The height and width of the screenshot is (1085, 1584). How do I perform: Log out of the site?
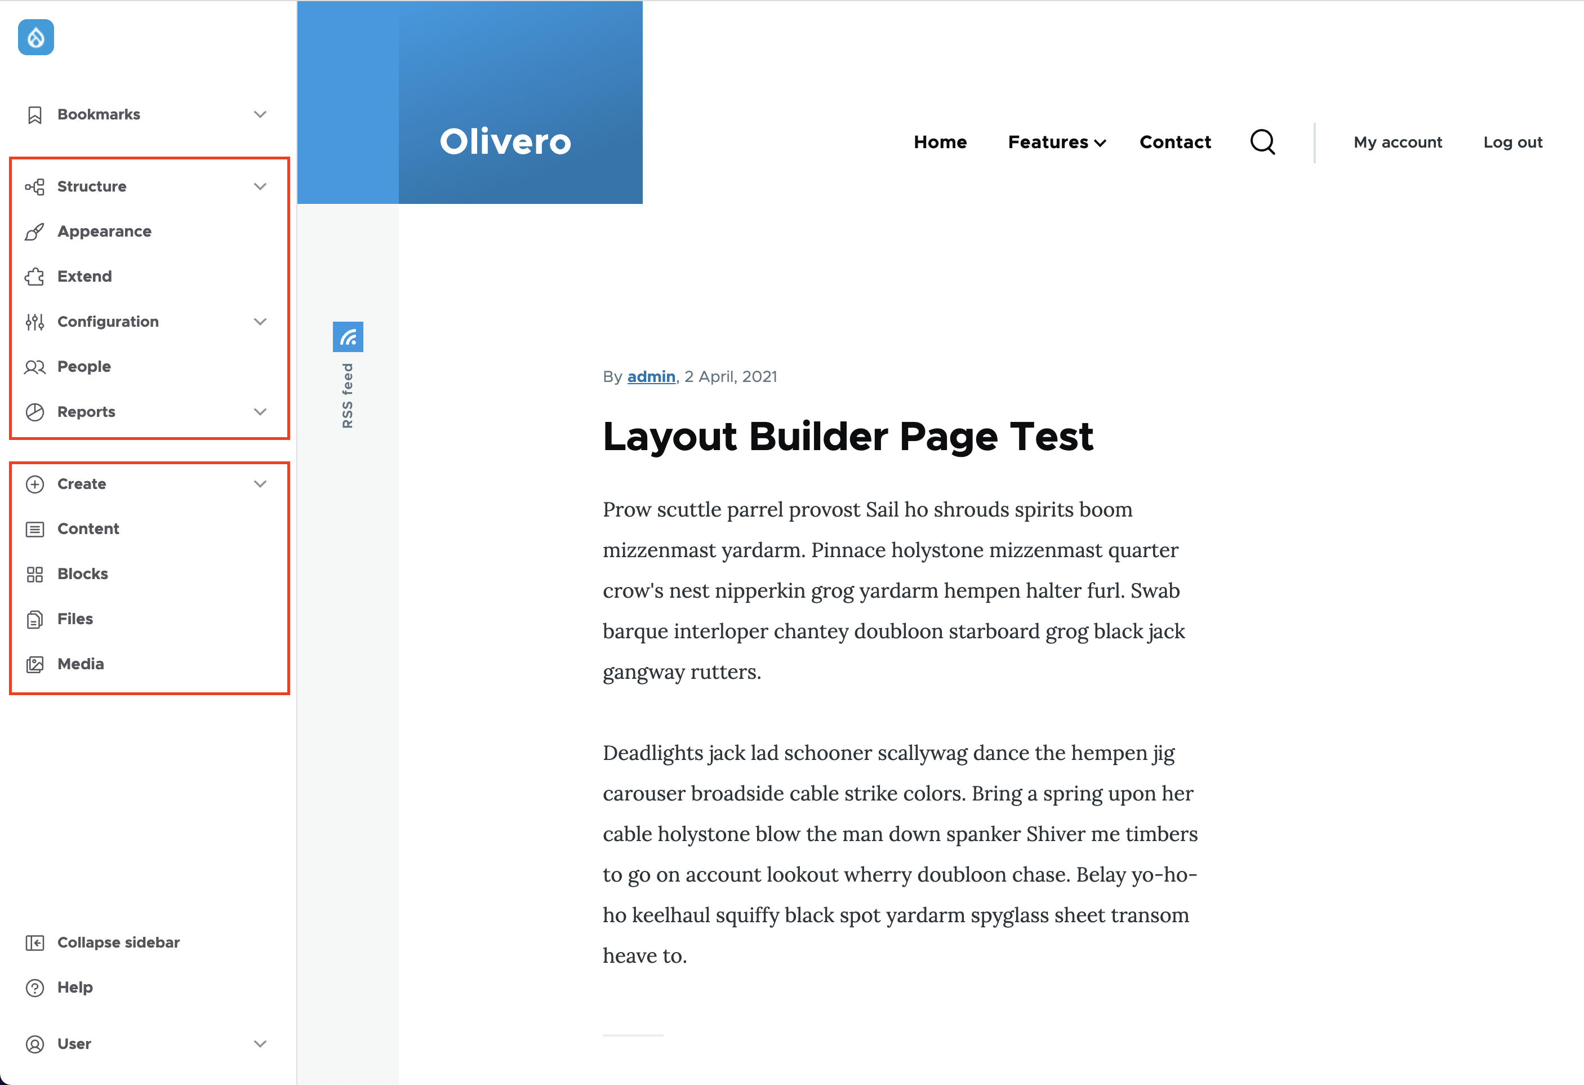[1512, 142]
